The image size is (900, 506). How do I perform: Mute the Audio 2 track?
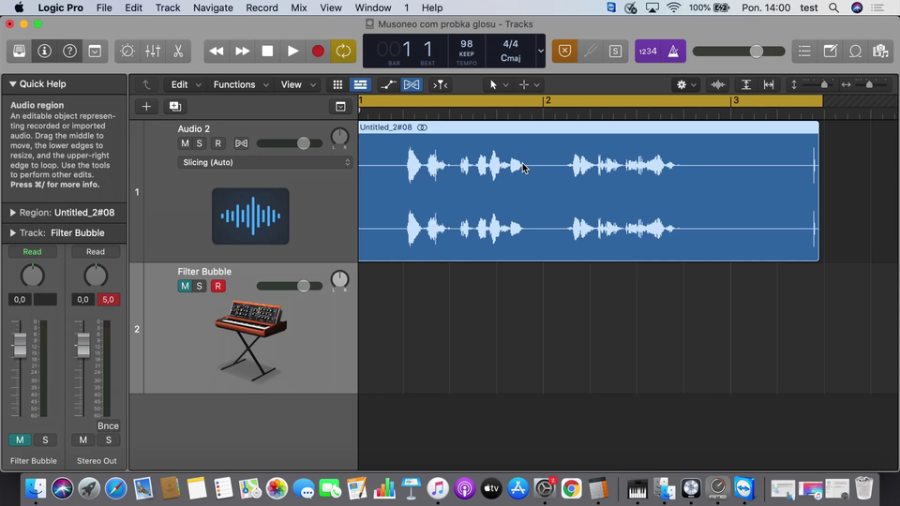185,143
